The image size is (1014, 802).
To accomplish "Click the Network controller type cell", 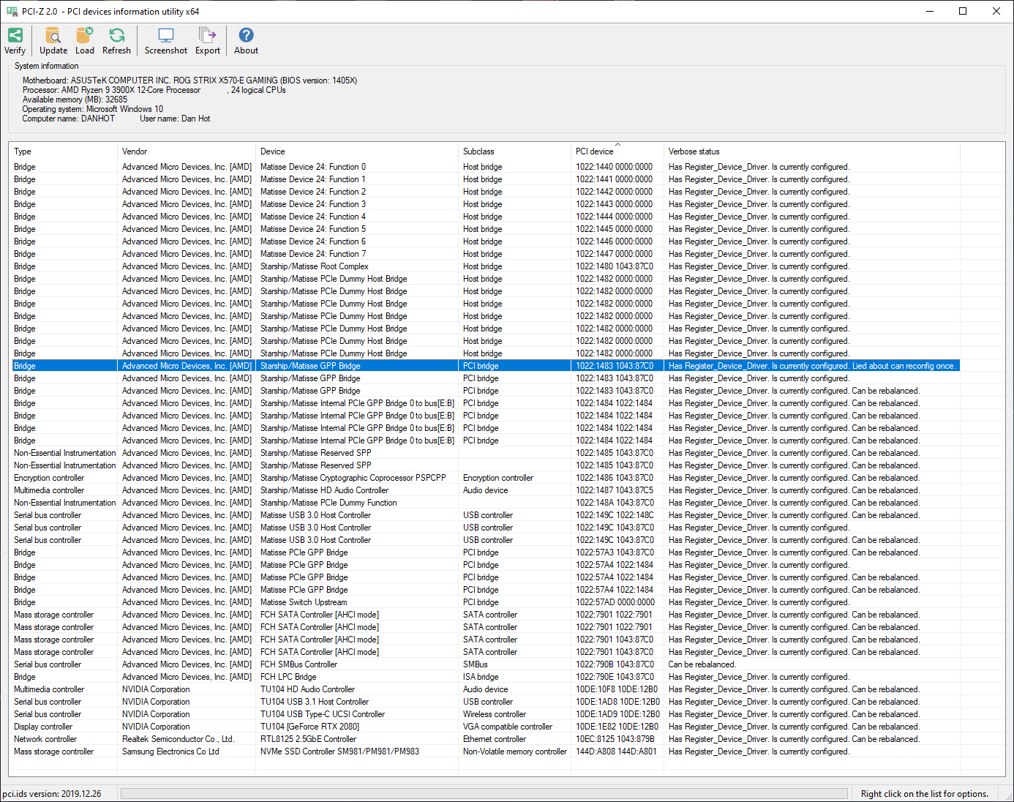I will 45,739.
